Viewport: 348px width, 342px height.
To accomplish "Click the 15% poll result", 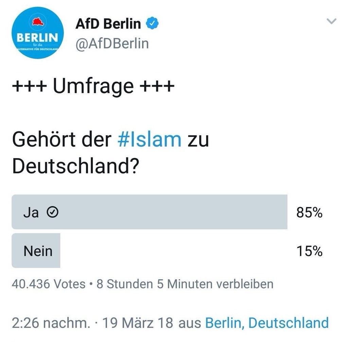I will 309,251.
